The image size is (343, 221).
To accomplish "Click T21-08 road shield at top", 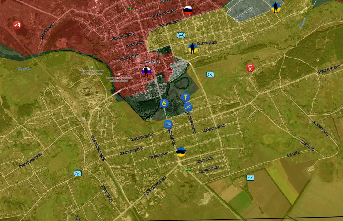I will coord(130,9).
